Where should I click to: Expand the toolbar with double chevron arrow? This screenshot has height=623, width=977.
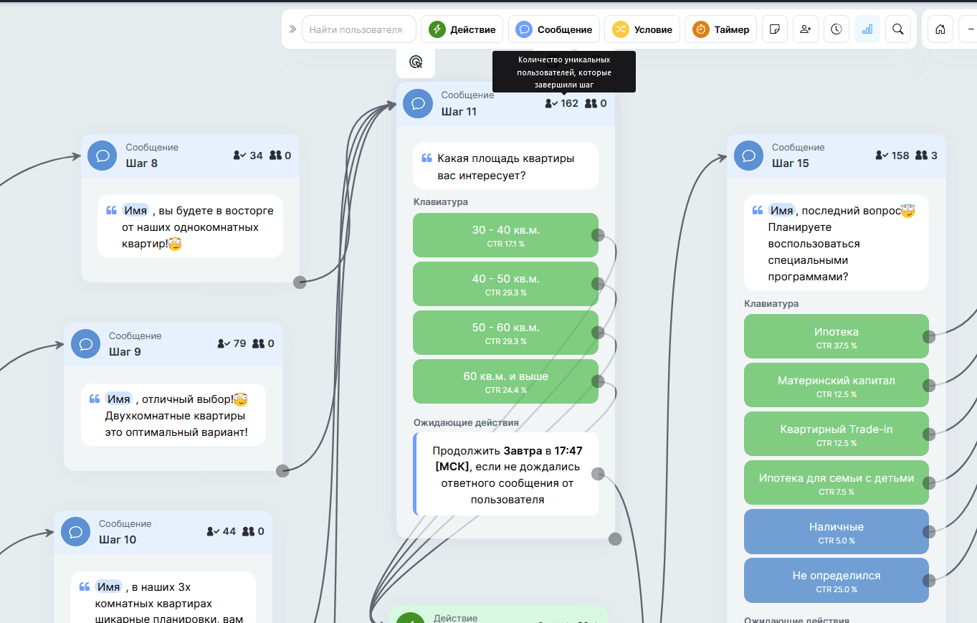point(292,29)
